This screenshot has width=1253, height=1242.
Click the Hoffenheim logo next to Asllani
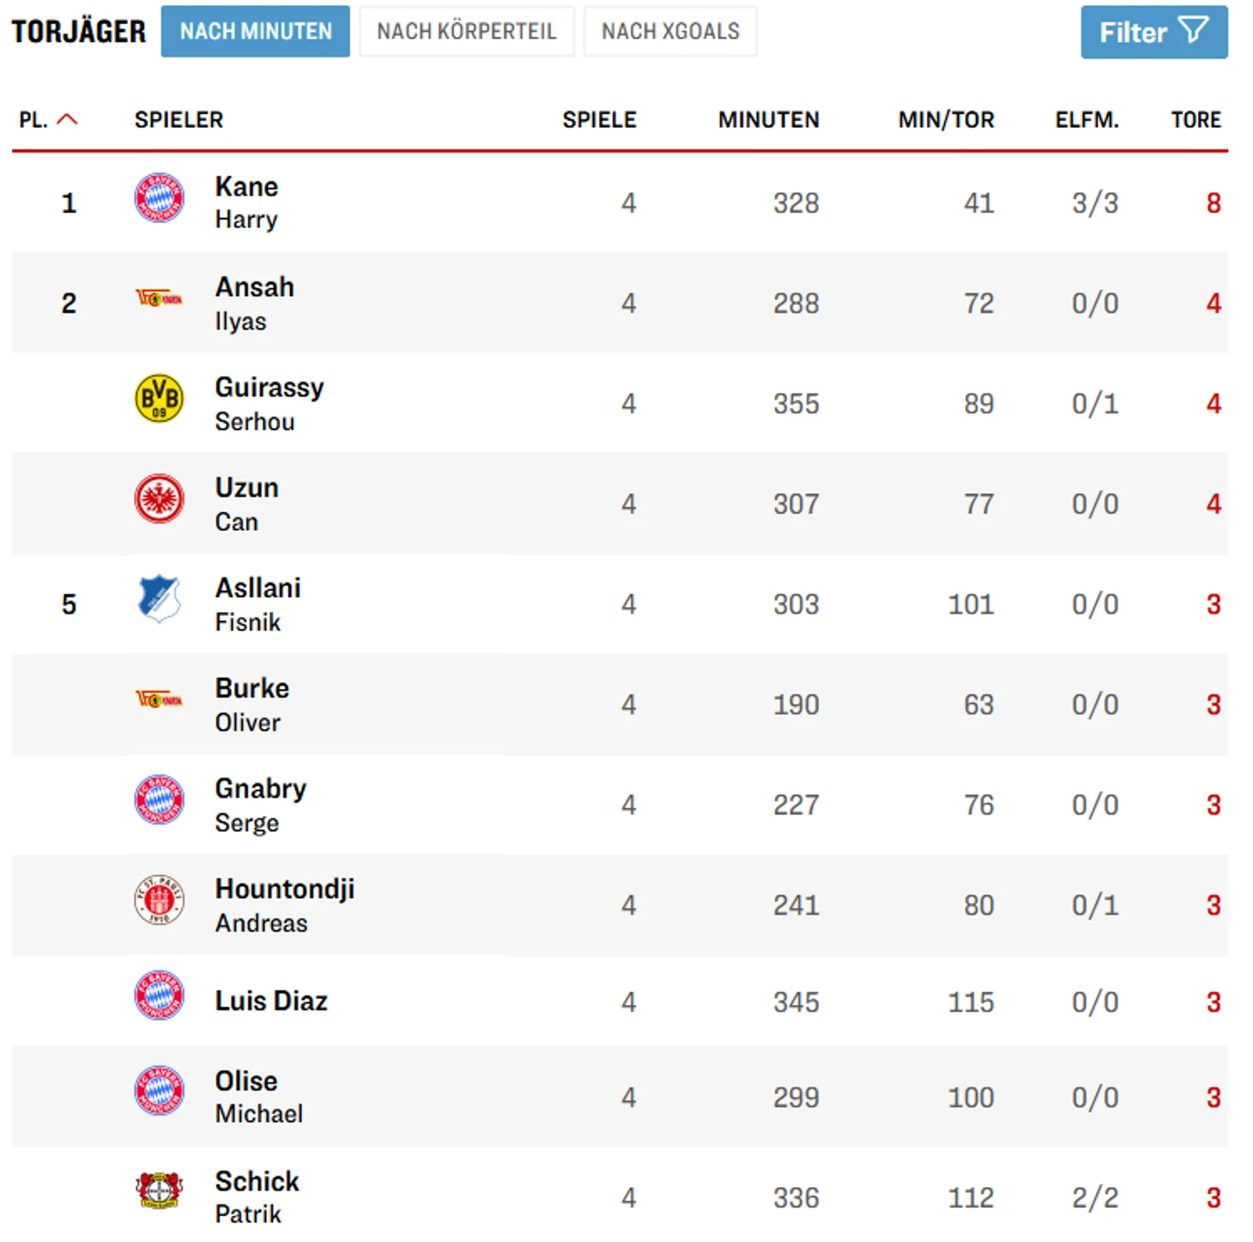coord(160,599)
